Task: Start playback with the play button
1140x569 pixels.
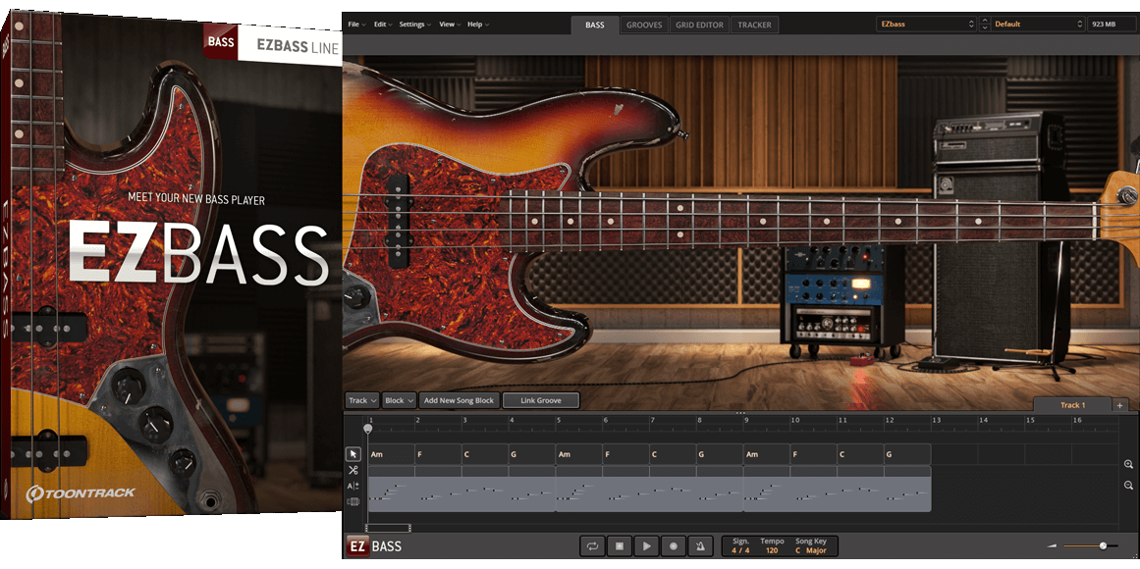Action: tap(646, 546)
